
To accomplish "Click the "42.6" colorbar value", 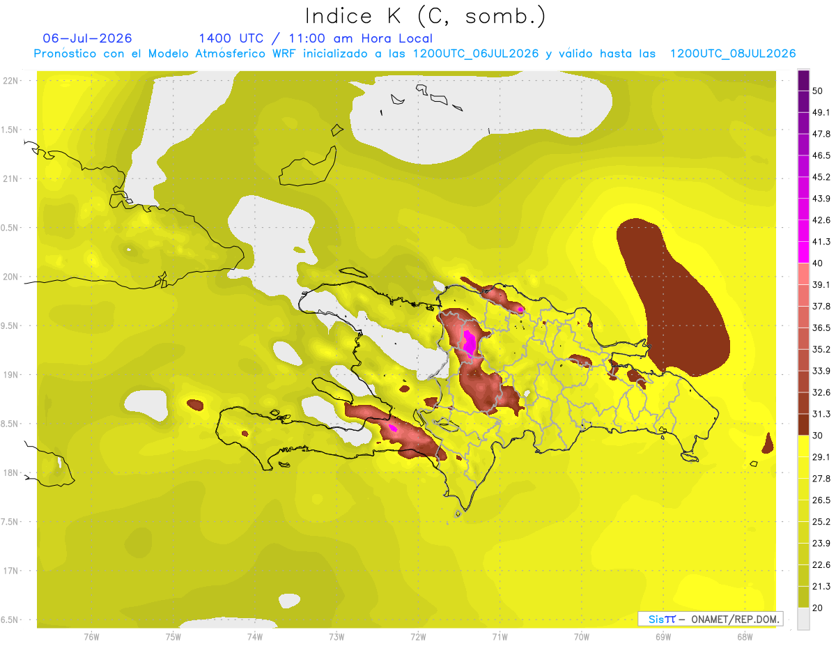I will (821, 220).
